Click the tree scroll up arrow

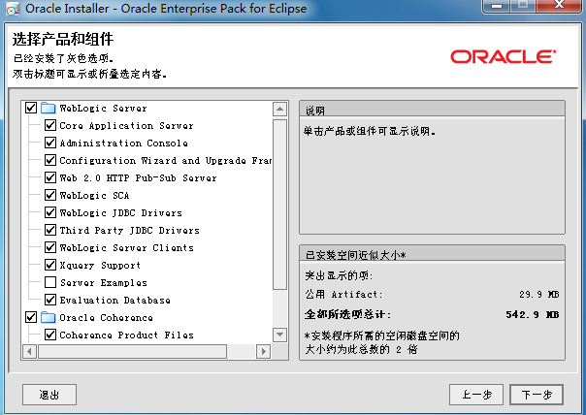[x=280, y=109]
